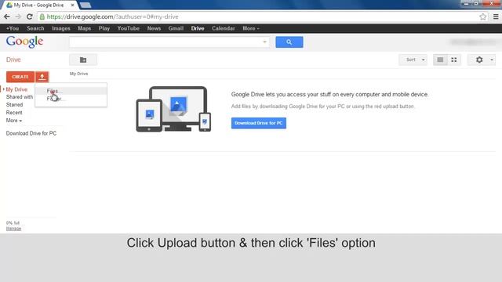Open the Chrome menu icon
Screen dimensions: 502x282
coord(496,16)
